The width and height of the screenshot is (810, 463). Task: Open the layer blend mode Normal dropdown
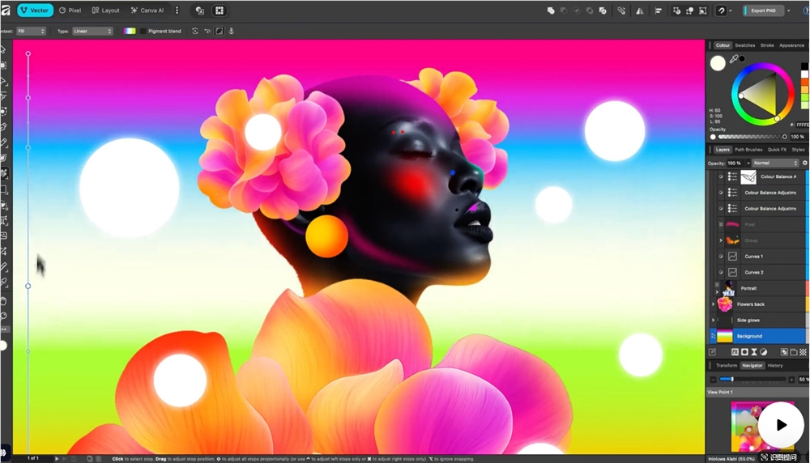point(775,163)
